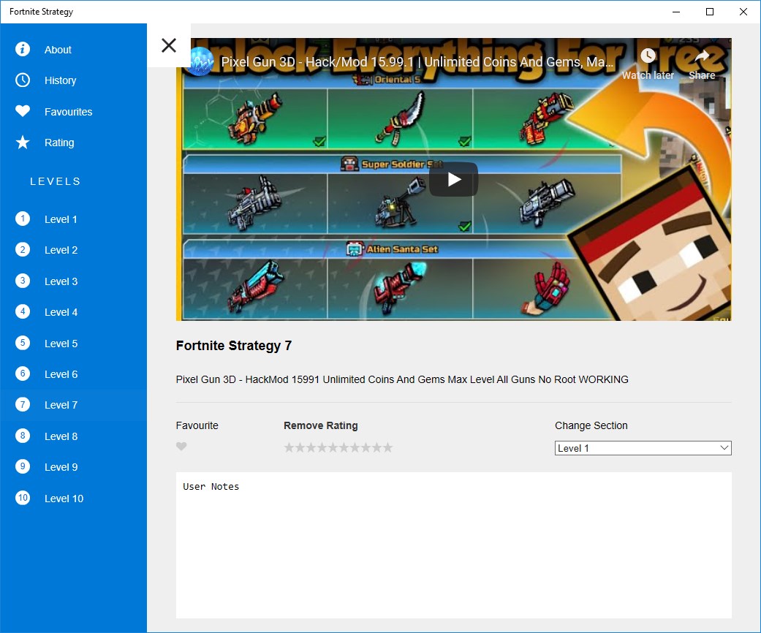The height and width of the screenshot is (633, 761).
Task: Open the About info icon
Action: click(23, 49)
